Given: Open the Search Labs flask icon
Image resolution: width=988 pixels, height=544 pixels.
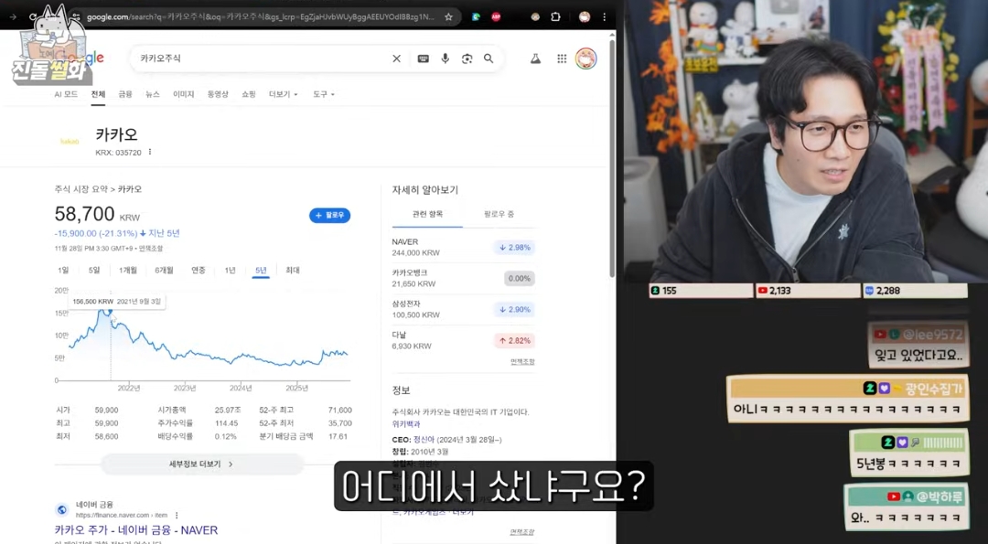Looking at the screenshot, I should [x=535, y=59].
